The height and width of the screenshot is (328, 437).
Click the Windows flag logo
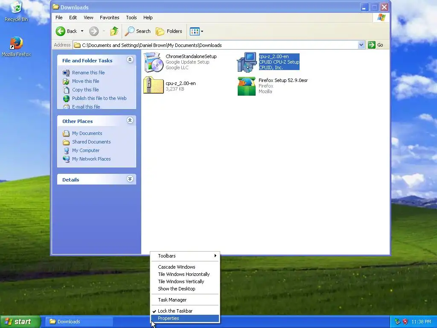point(381,18)
